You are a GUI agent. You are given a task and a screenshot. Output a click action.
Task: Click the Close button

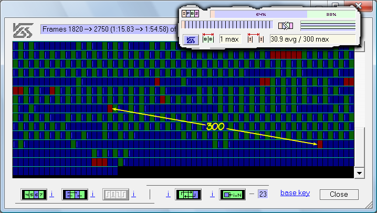tap(339, 195)
